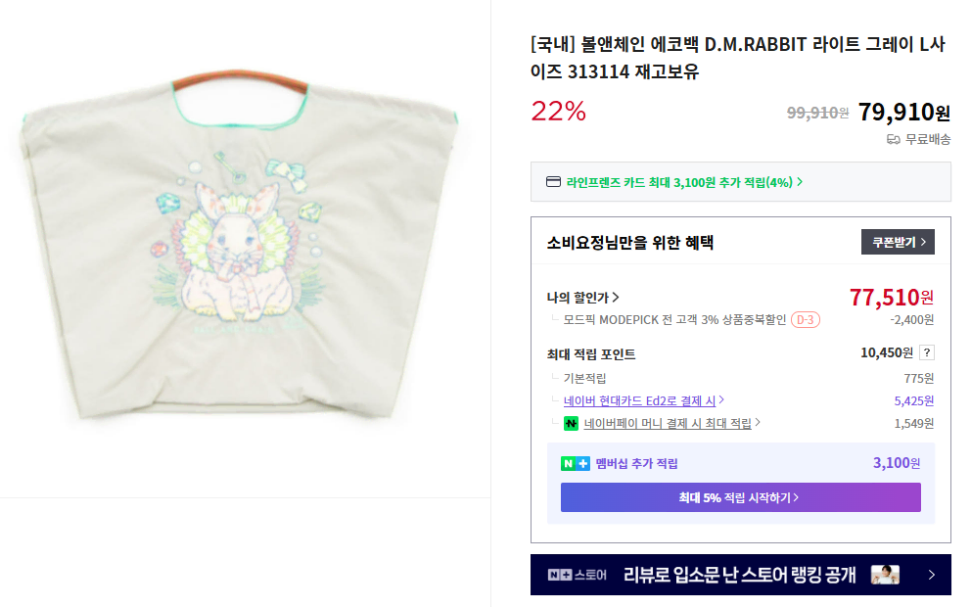Click the 모드픽 MODEPICK 상품중복할인 text

click(x=674, y=320)
